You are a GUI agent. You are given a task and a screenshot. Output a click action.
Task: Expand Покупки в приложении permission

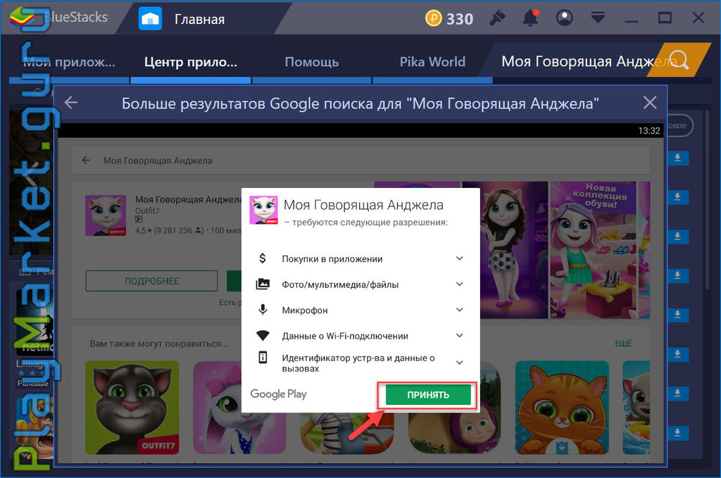click(x=459, y=258)
